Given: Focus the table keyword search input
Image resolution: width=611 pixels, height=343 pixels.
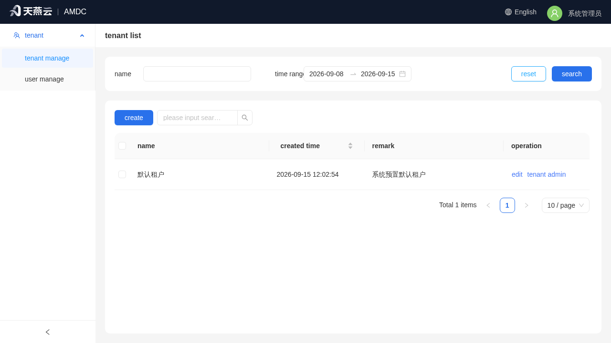Looking at the screenshot, I should [197, 118].
